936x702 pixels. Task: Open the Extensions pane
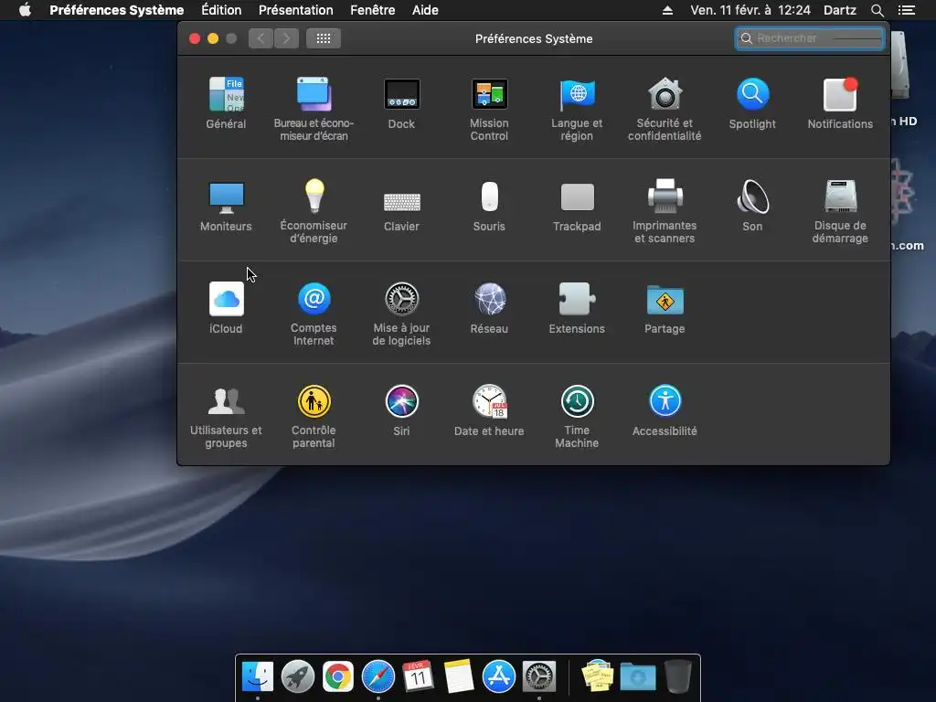click(578, 307)
